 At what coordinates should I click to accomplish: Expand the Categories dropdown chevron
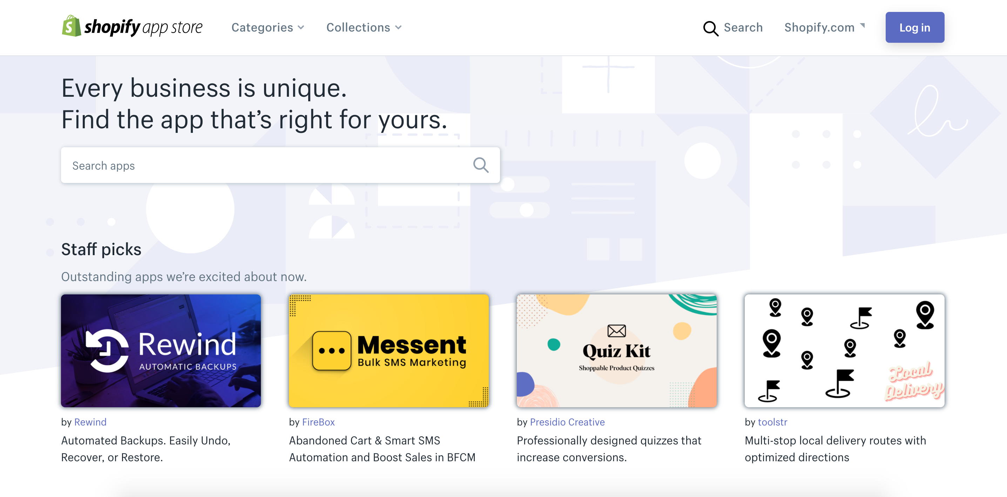point(301,28)
